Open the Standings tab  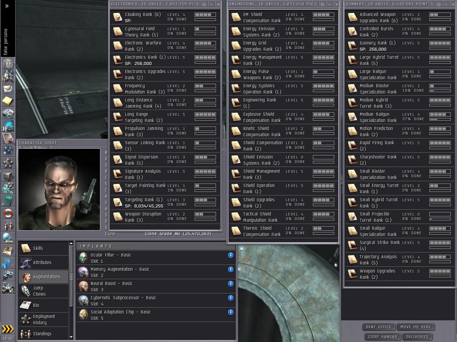[x=44, y=334]
